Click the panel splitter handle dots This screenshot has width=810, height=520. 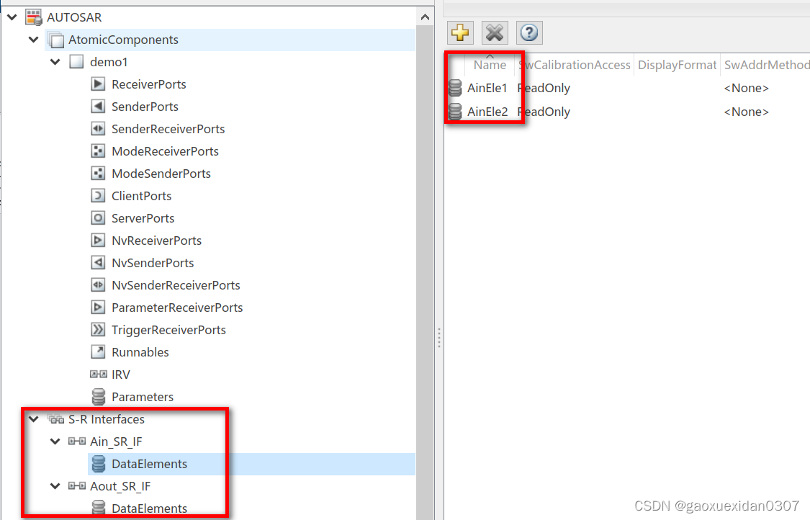439,338
